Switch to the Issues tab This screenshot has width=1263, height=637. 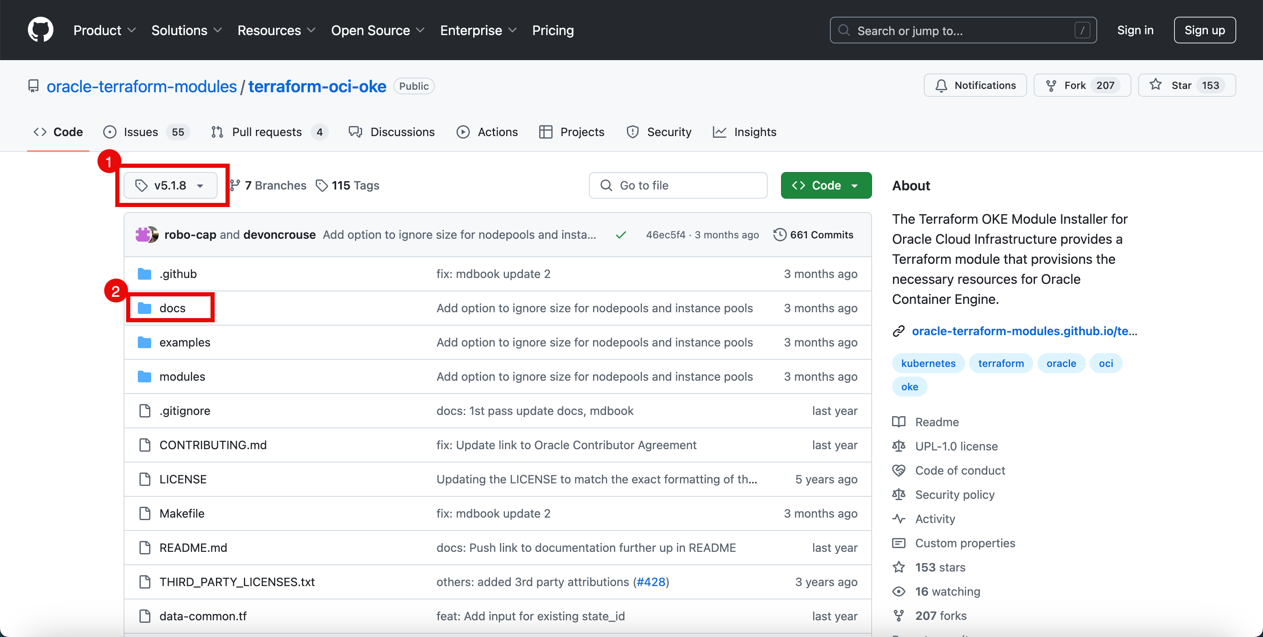pyautogui.click(x=141, y=132)
